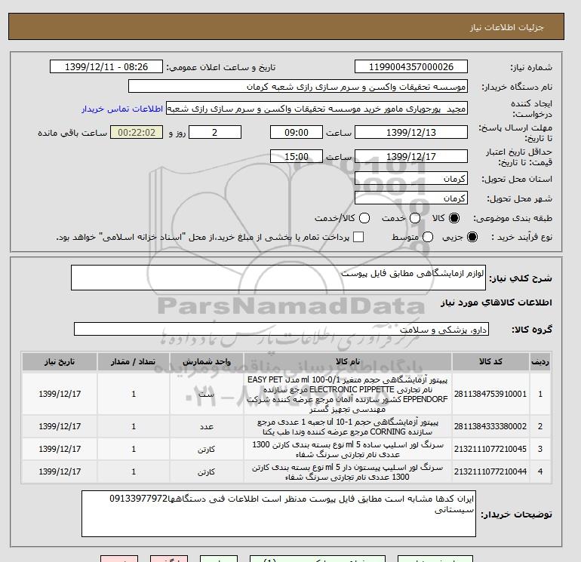Click the deadline hour field 09:00
Image resolution: width=581 pixels, height=562 pixels.
(x=296, y=132)
